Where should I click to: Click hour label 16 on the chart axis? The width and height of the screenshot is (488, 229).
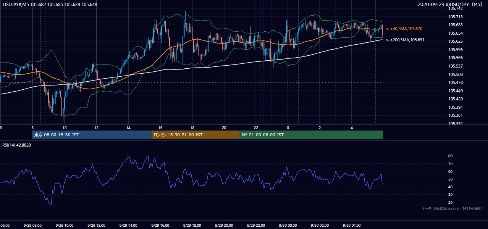[160, 128]
